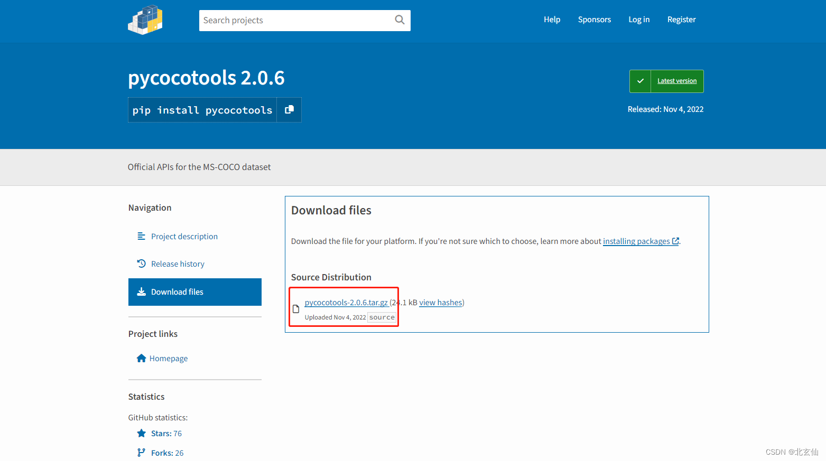Click the search magnifier icon
Image resolution: width=826 pixels, height=461 pixels.
pyautogui.click(x=400, y=20)
